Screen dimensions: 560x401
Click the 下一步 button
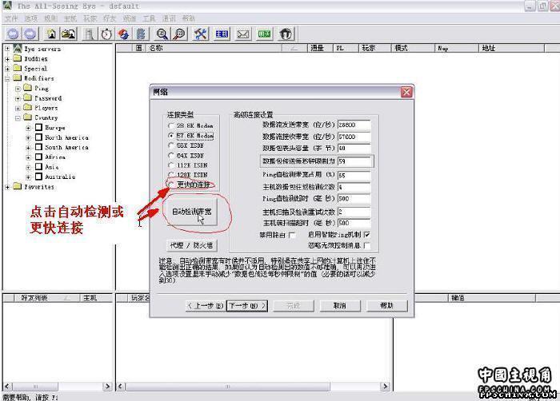tap(247, 306)
